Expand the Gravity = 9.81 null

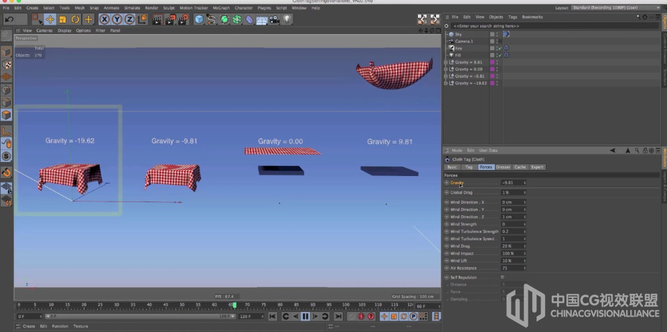(x=446, y=62)
